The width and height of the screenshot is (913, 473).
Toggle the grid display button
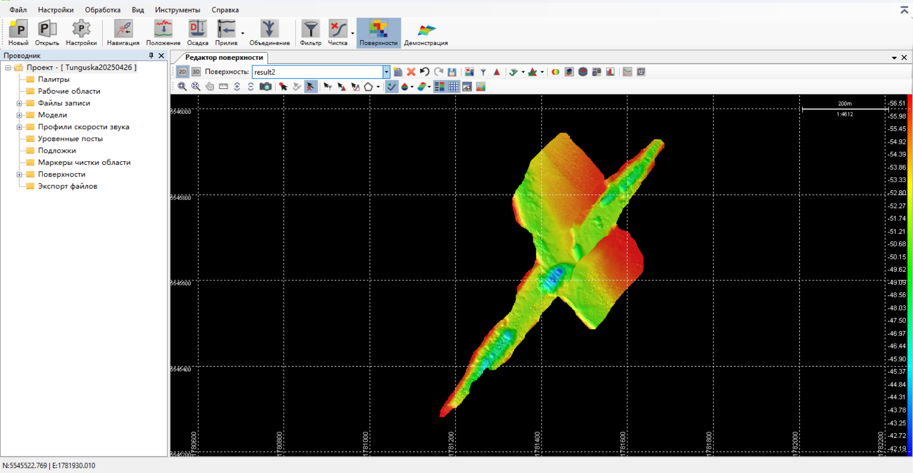point(453,86)
